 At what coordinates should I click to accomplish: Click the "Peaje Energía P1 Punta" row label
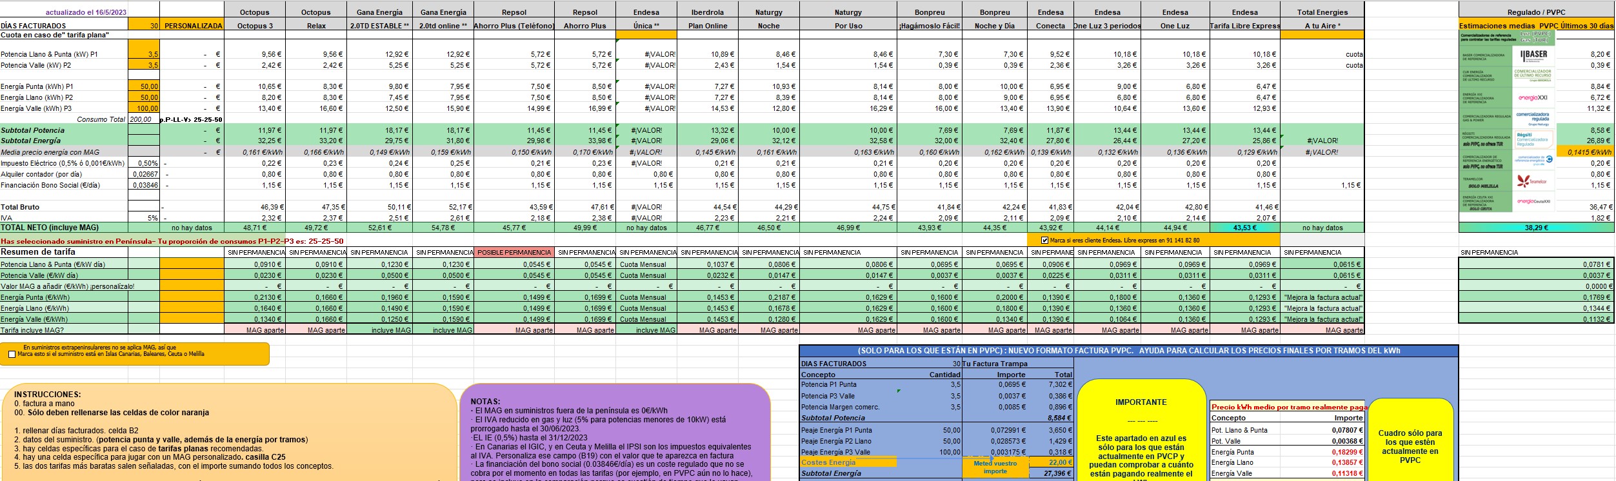pos(837,430)
